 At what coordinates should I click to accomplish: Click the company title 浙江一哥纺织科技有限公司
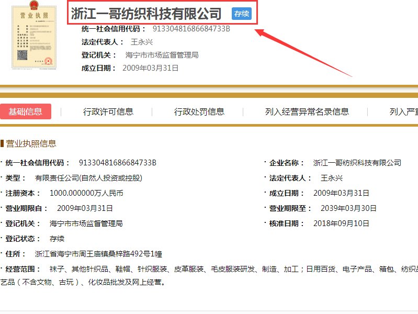(146, 14)
